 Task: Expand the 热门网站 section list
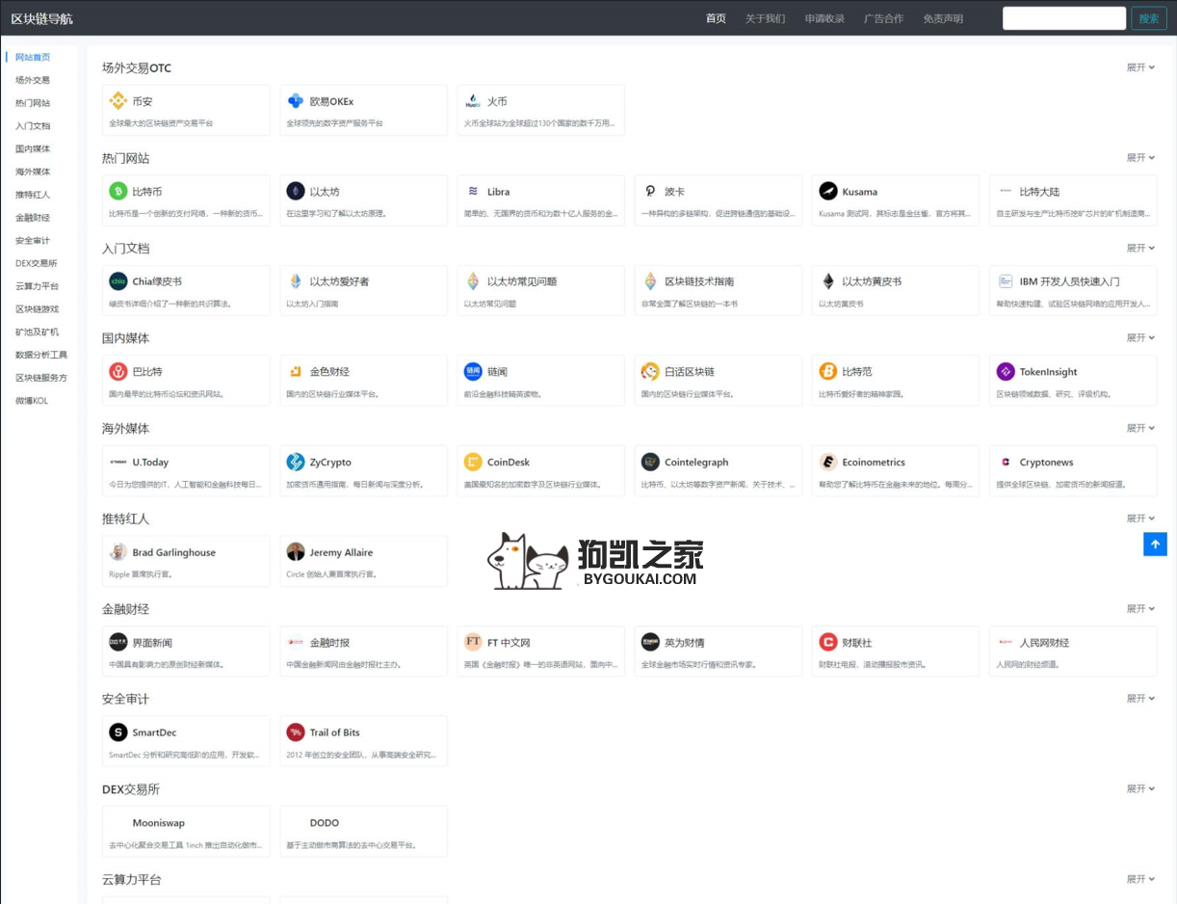[x=1140, y=158]
